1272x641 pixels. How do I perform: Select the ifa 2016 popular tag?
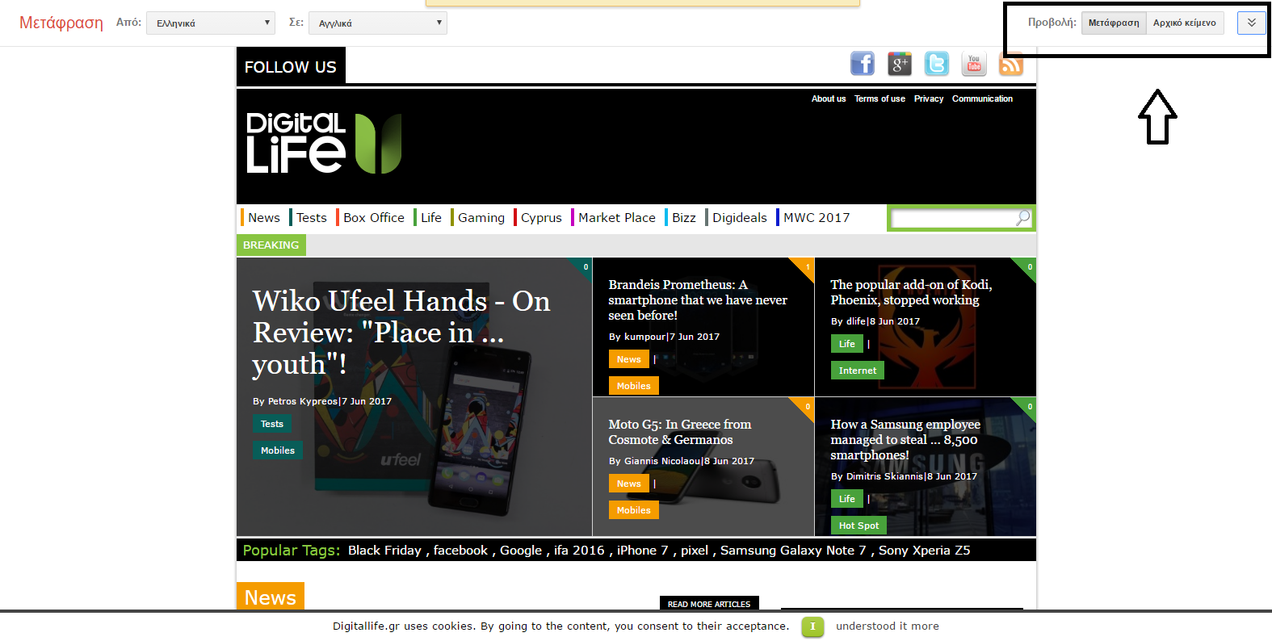(579, 551)
